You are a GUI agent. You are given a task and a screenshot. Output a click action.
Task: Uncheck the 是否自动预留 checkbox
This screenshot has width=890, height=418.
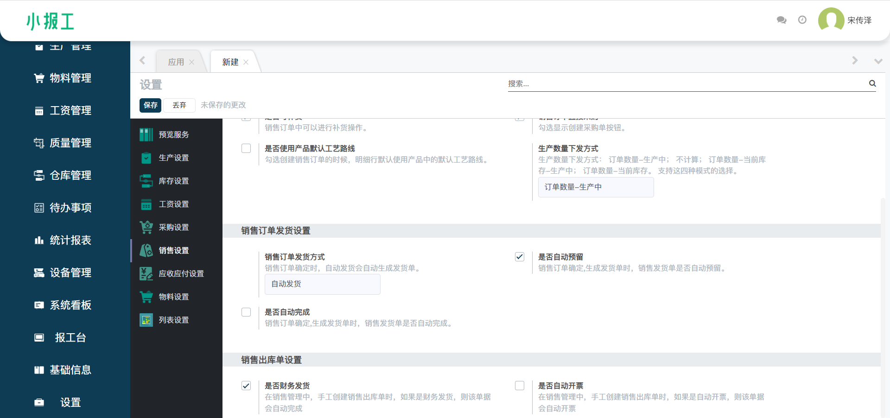pyautogui.click(x=520, y=257)
